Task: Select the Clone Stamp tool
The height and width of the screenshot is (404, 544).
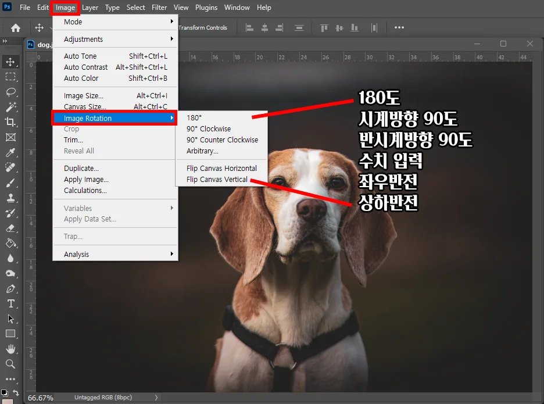Action: [10, 198]
